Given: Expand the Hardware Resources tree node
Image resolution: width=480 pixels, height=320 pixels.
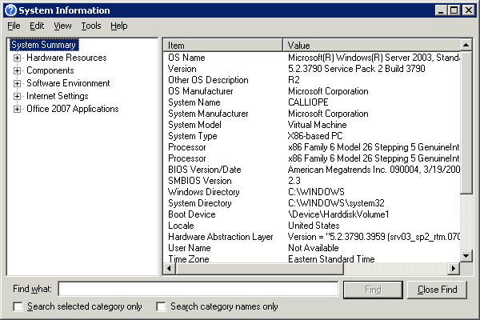Looking at the screenshot, I should [x=17, y=58].
